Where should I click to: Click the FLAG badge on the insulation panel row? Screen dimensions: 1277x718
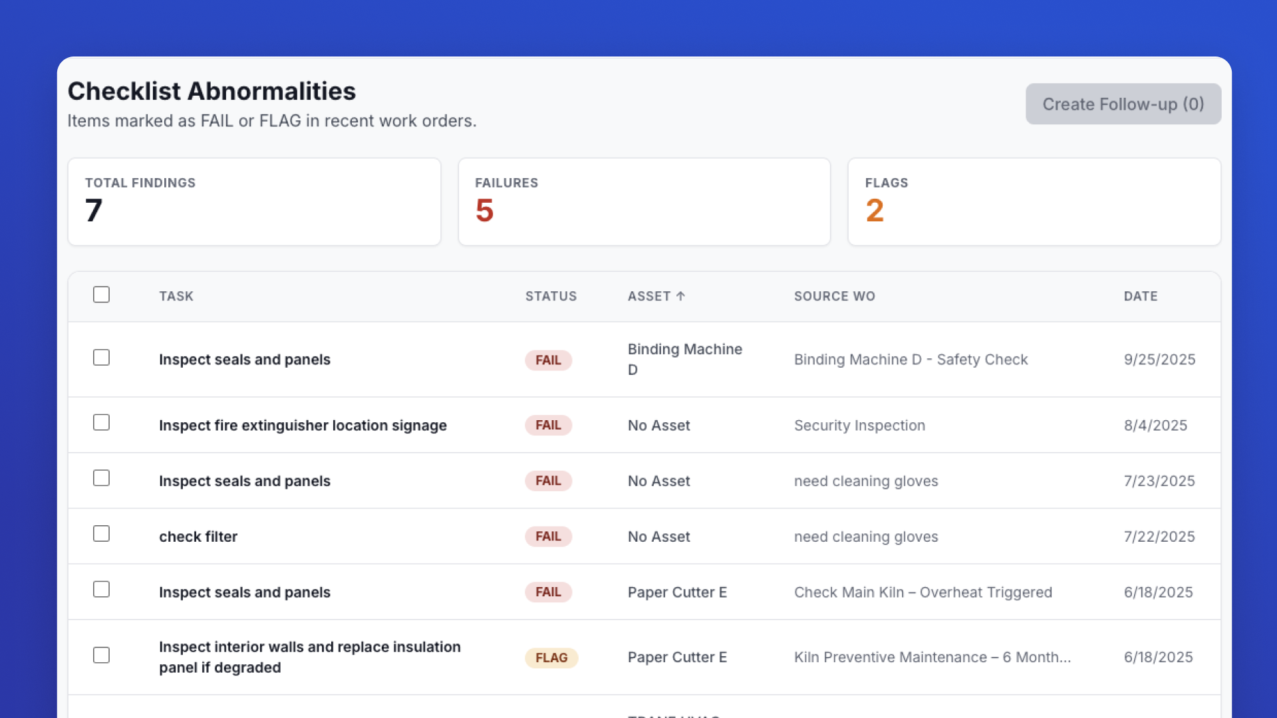click(551, 658)
